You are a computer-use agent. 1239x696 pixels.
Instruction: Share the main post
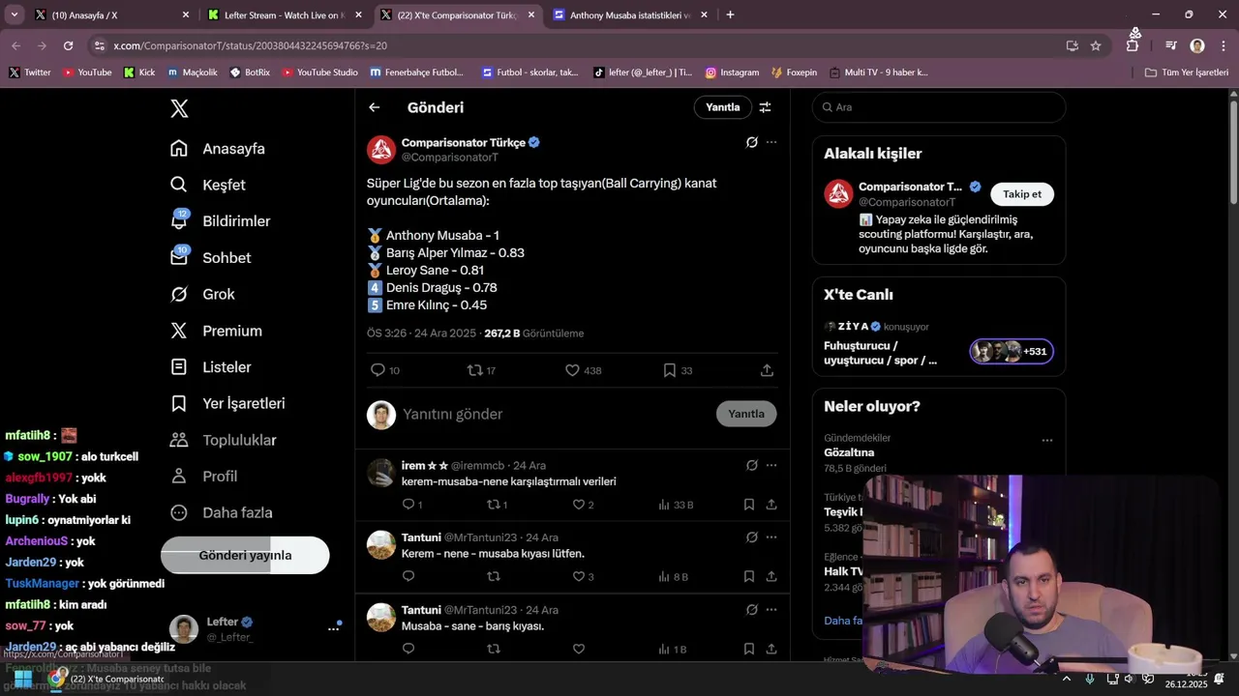[767, 370]
